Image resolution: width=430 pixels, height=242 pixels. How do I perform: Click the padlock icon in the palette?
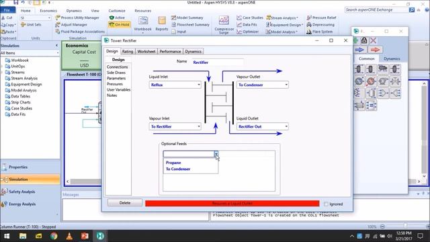[364, 41]
